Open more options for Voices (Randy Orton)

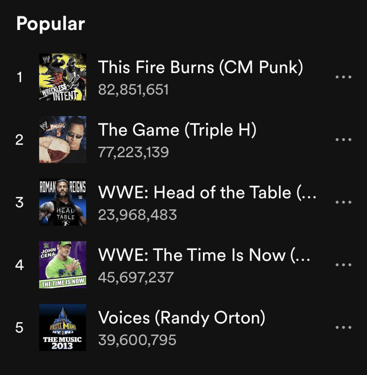point(343,327)
